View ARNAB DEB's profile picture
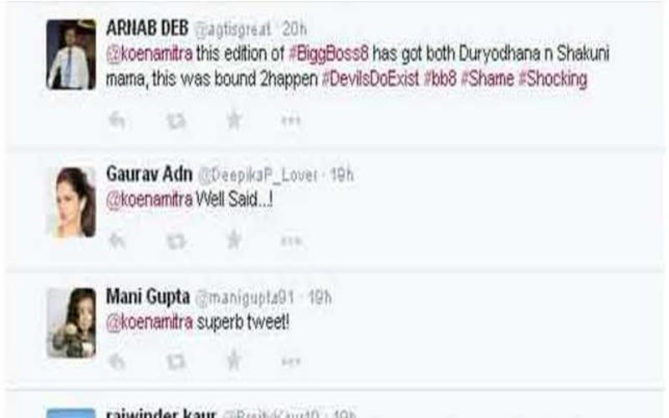The image size is (669, 418). [71, 54]
